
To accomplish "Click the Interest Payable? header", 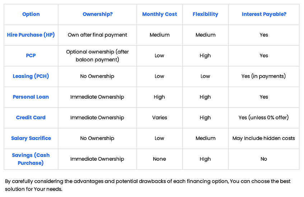I will 264,14.
